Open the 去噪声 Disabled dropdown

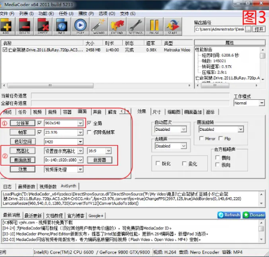tap(184, 146)
